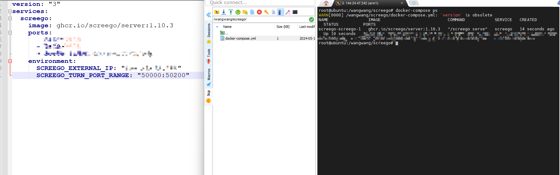The width and height of the screenshot is (560, 175).
Task: Create a new remote file
Action: pos(252,12)
